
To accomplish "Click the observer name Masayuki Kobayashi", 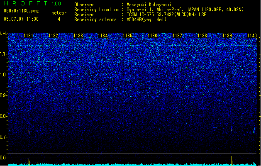I will click(x=149, y=5).
